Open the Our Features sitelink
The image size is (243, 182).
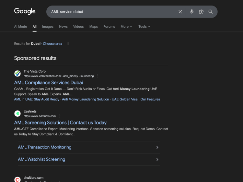click(x=150, y=99)
